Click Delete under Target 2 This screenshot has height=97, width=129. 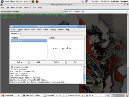[57, 62]
